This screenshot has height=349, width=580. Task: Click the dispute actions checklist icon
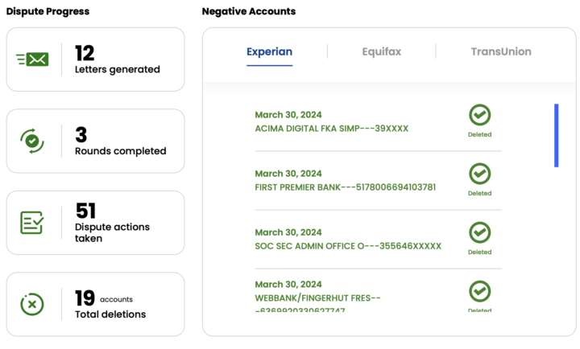[x=32, y=222]
